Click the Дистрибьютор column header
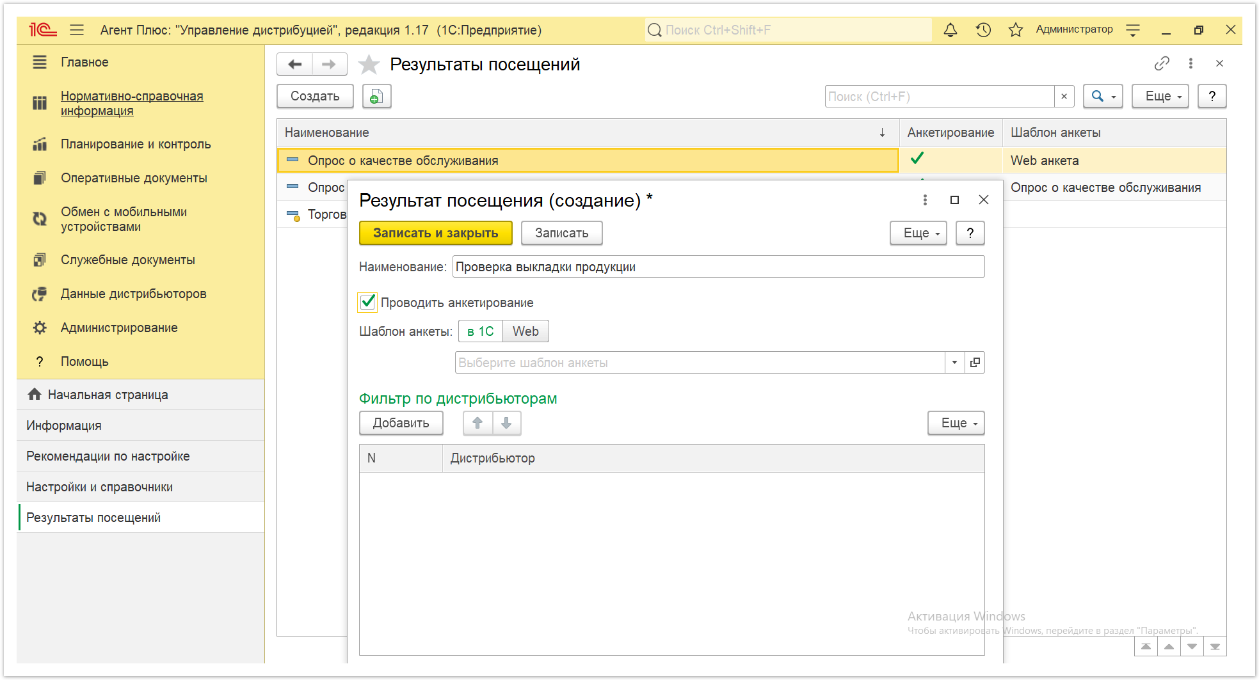 (x=713, y=458)
